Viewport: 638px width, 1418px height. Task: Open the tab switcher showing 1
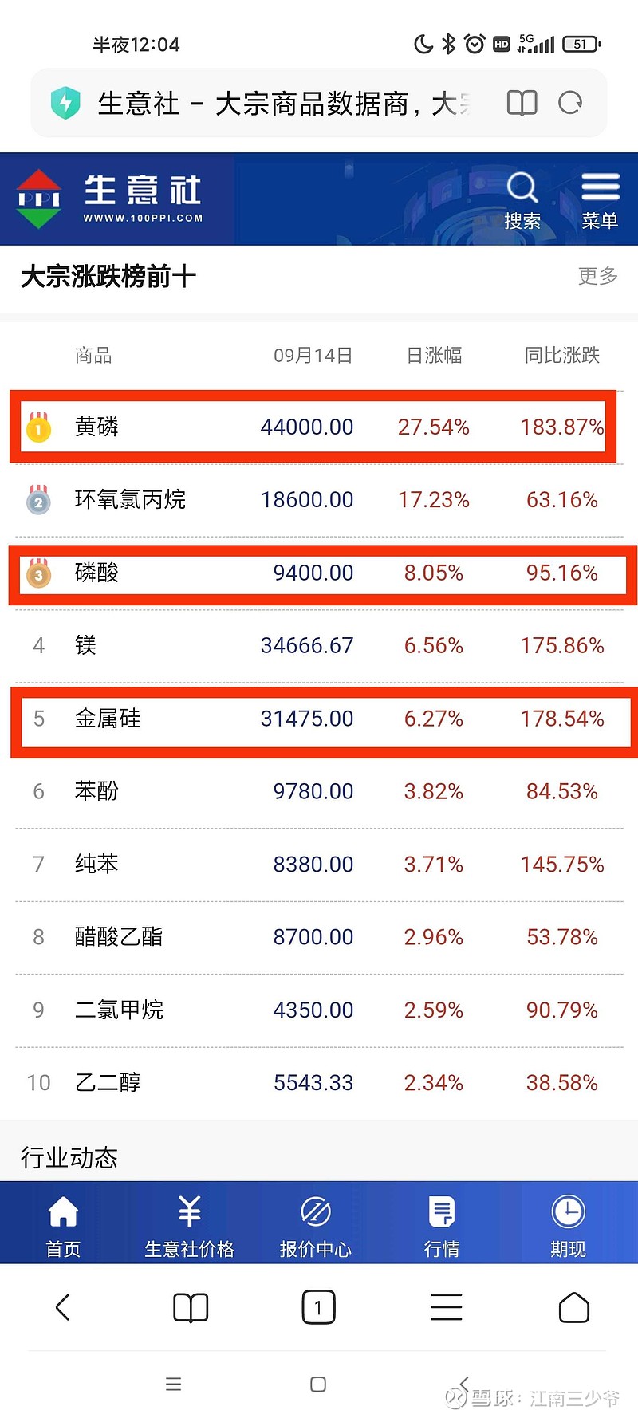tap(318, 1307)
